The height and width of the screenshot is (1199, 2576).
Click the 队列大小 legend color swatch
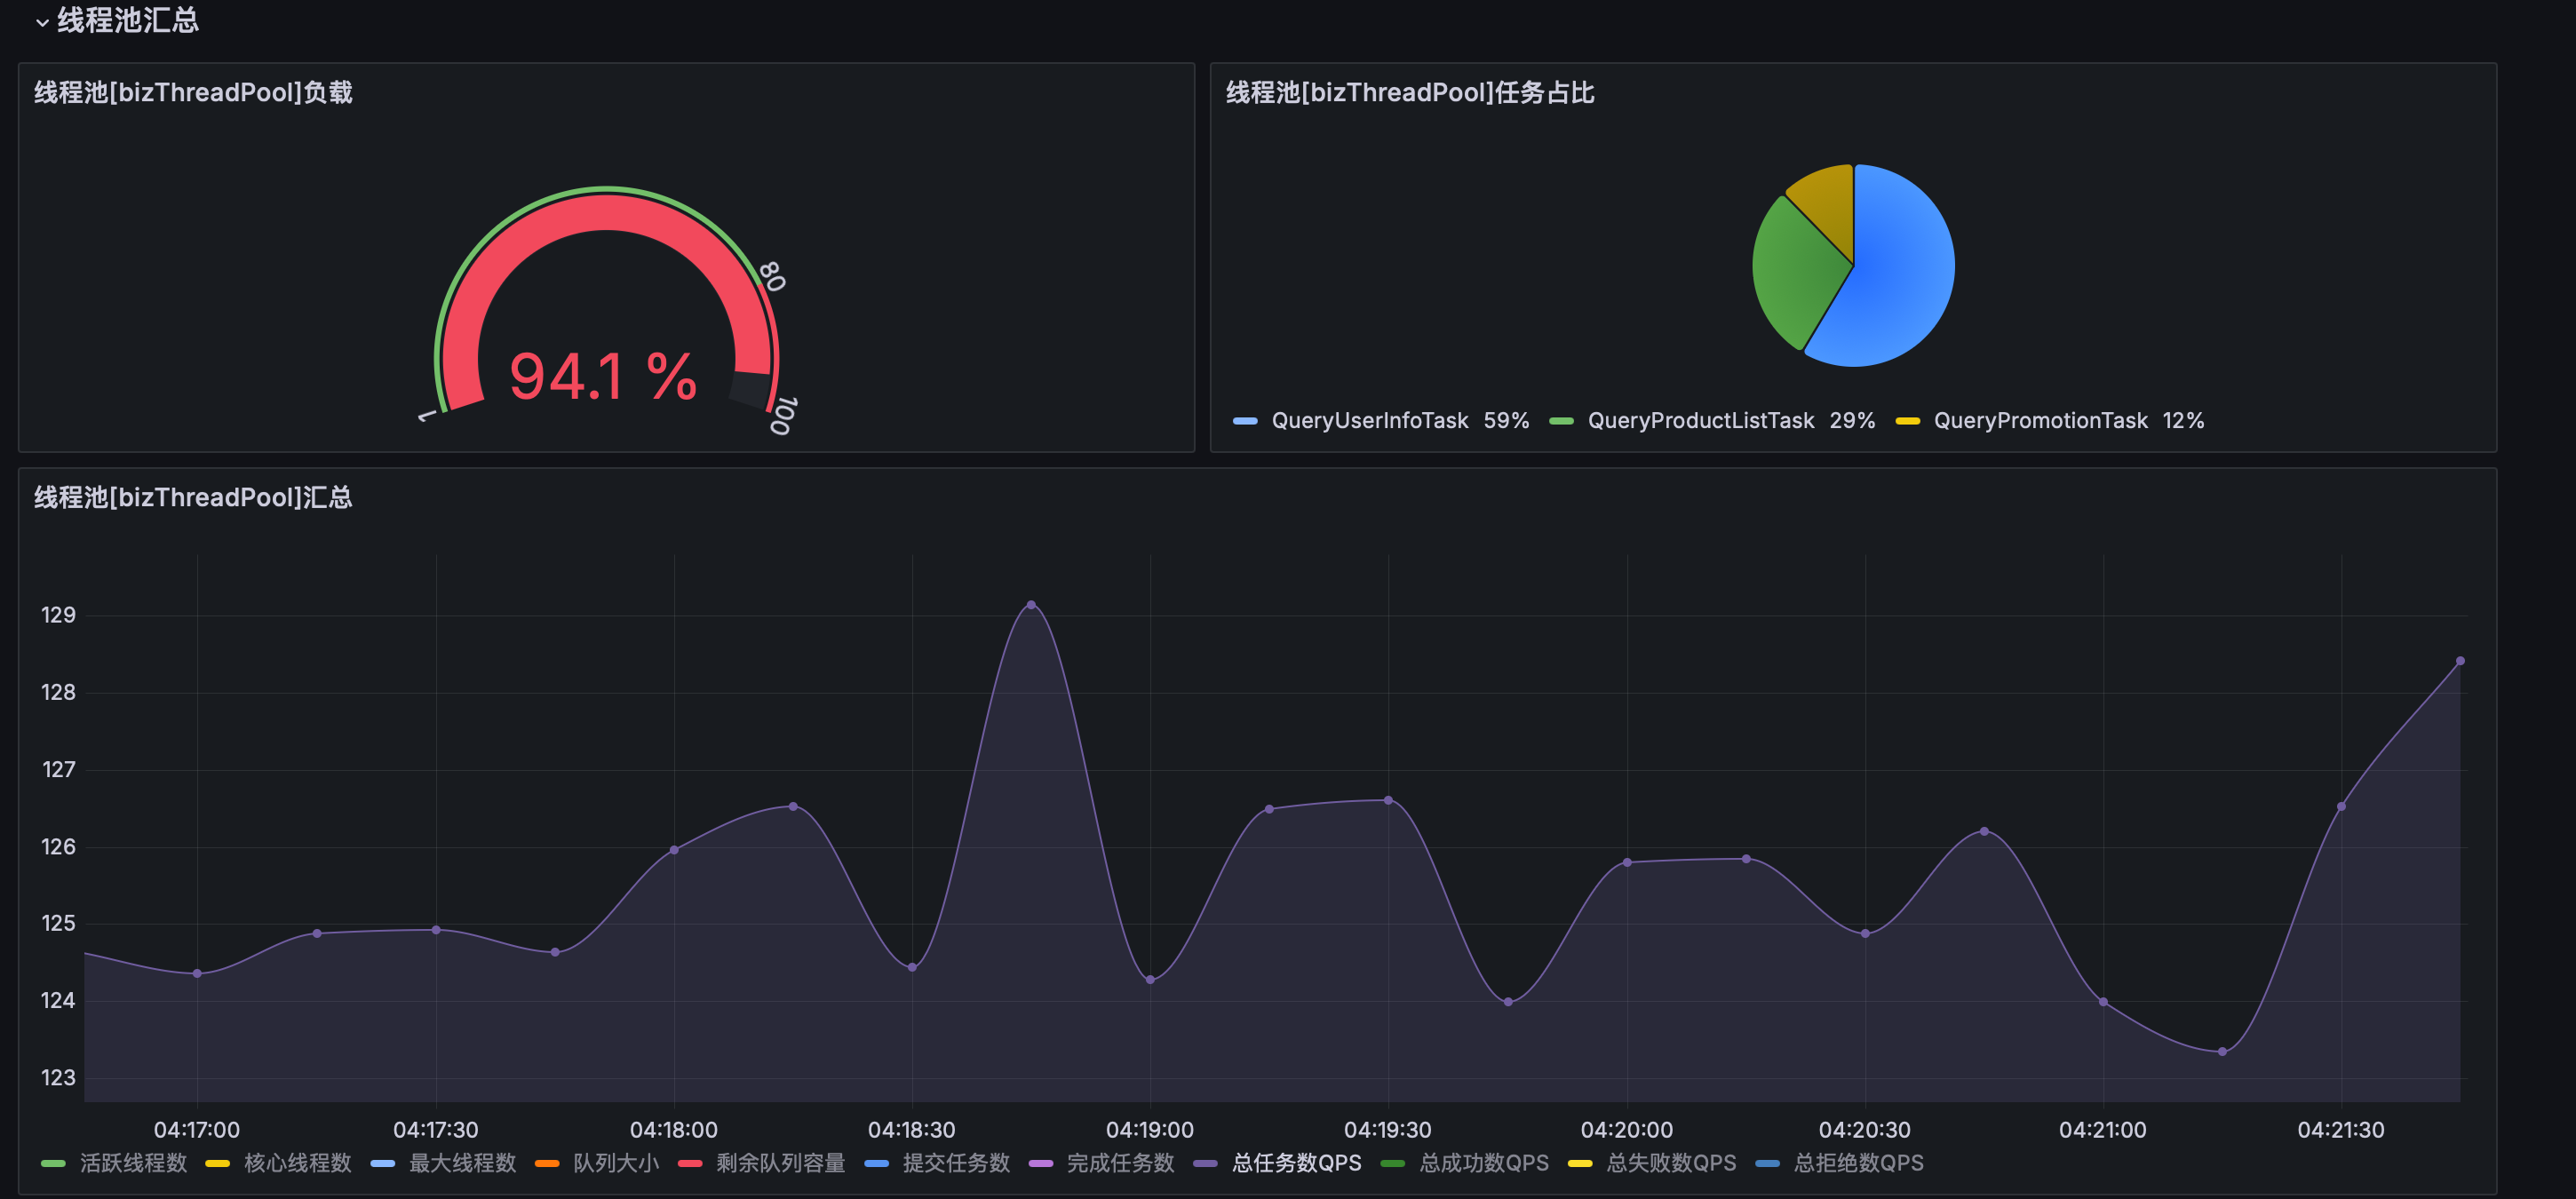click(x=547, y=1164)
